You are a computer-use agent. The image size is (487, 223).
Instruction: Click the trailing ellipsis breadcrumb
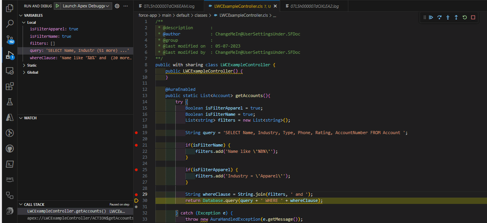[274, 15]
